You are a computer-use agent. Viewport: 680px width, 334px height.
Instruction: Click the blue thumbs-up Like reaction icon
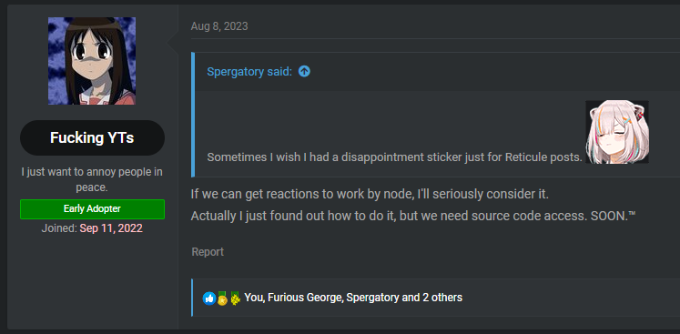tap(209, 298)
